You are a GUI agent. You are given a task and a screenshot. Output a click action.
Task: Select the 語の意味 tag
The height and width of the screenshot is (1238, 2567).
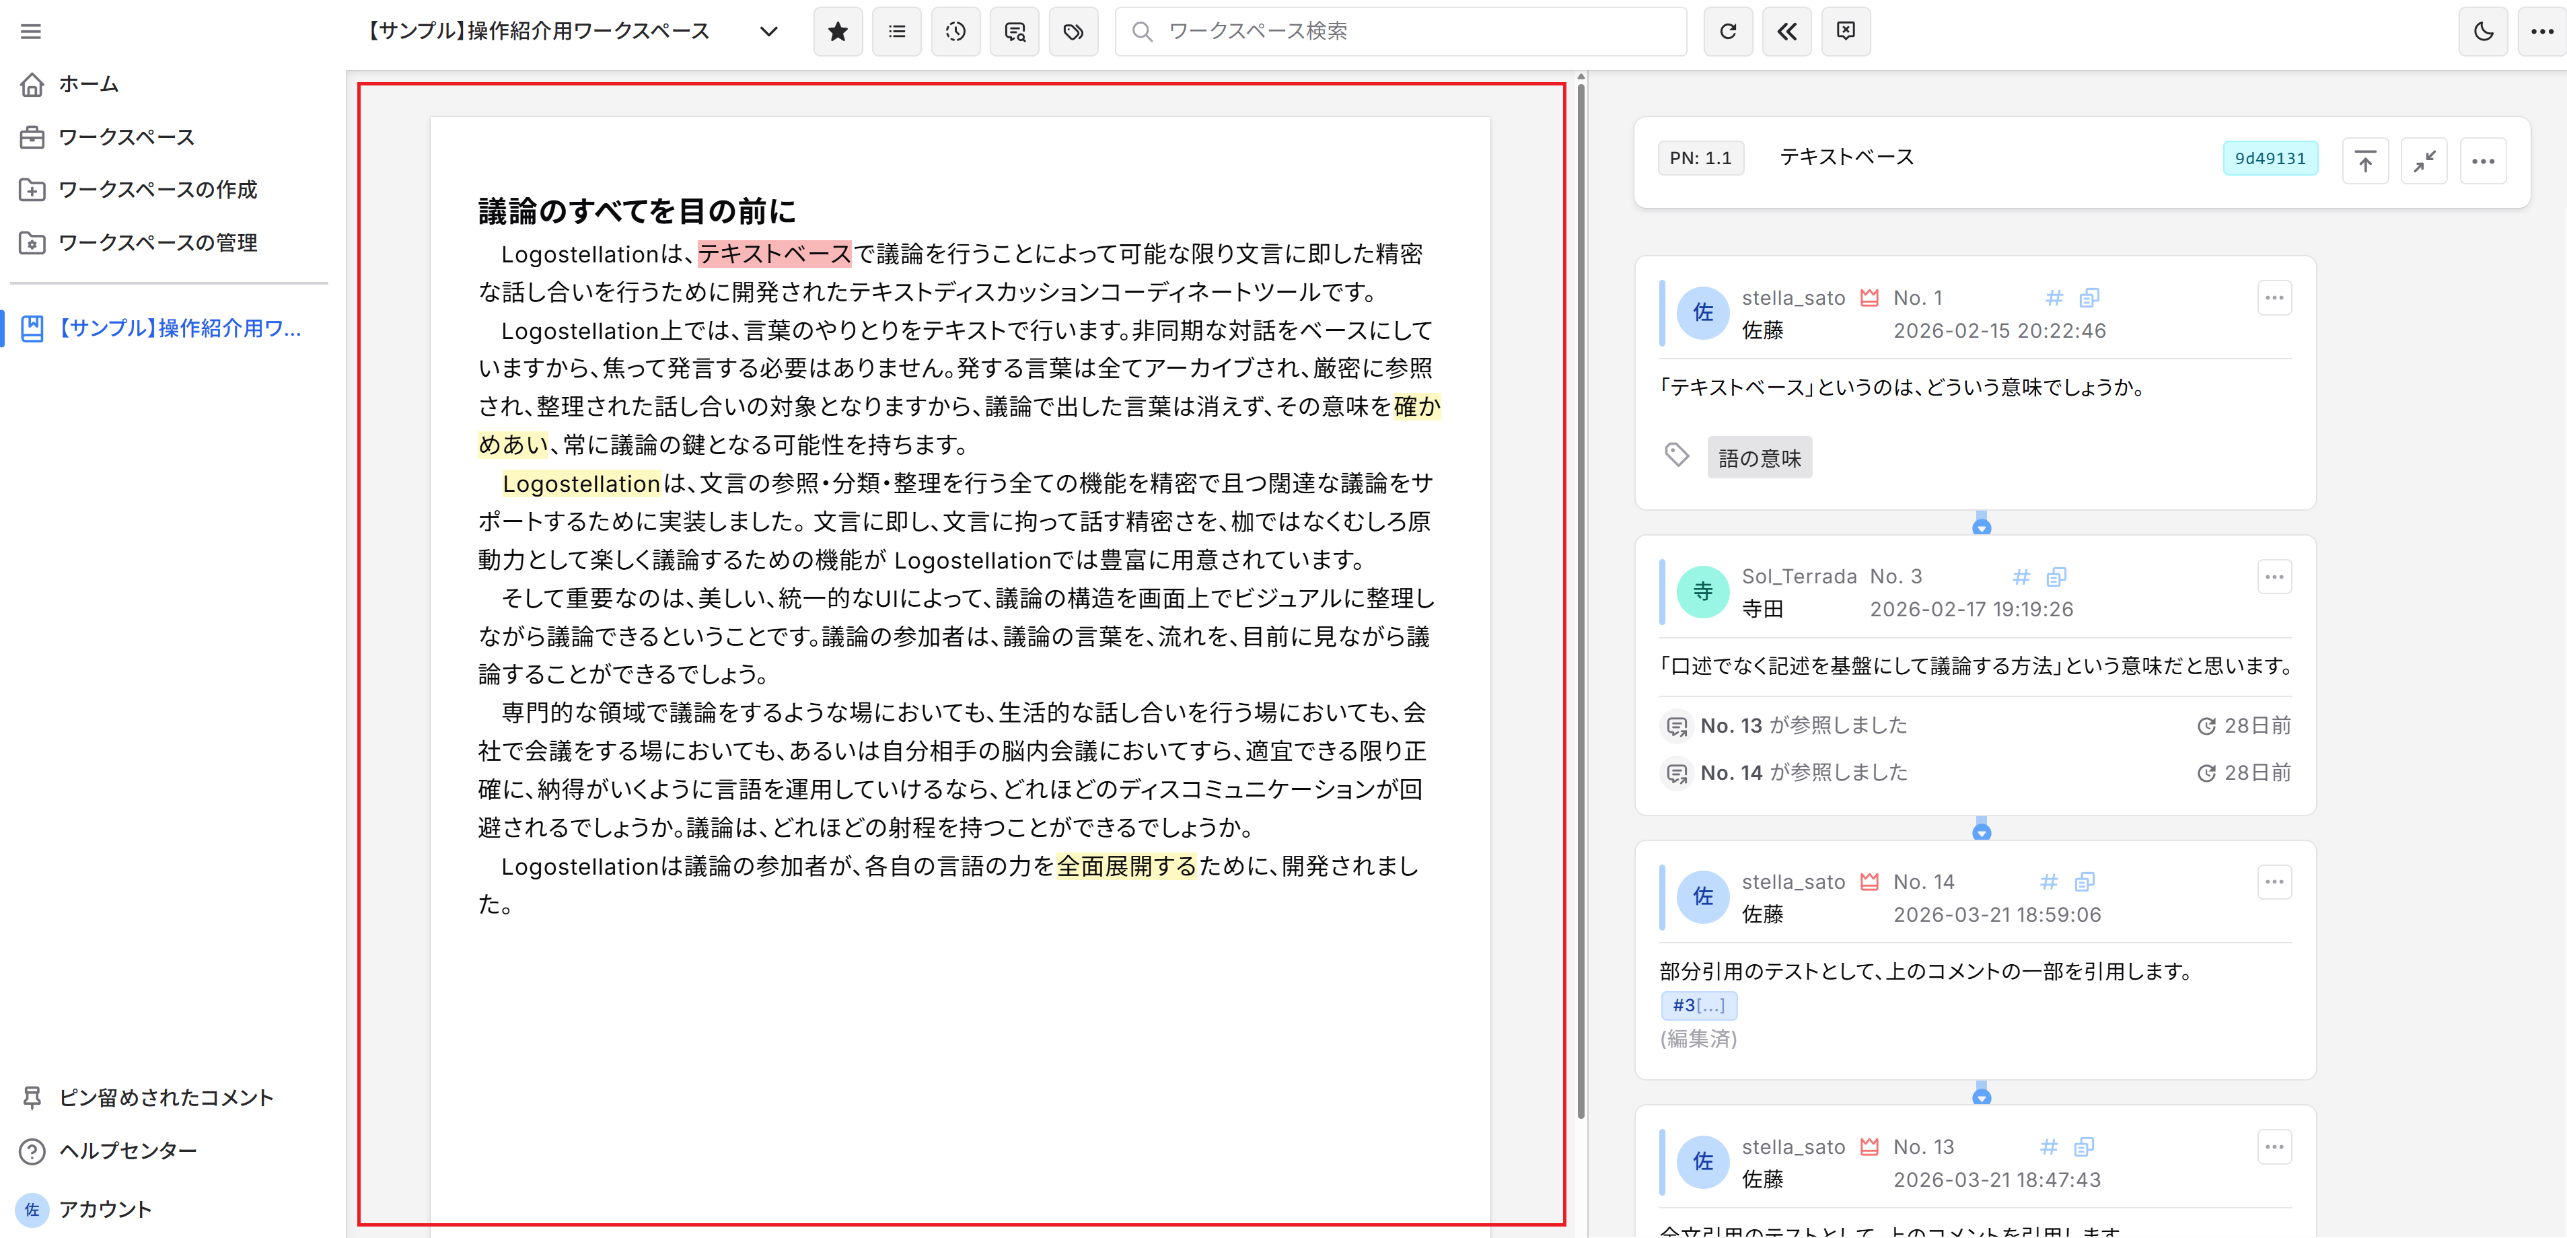click(x=1759, y=458)
